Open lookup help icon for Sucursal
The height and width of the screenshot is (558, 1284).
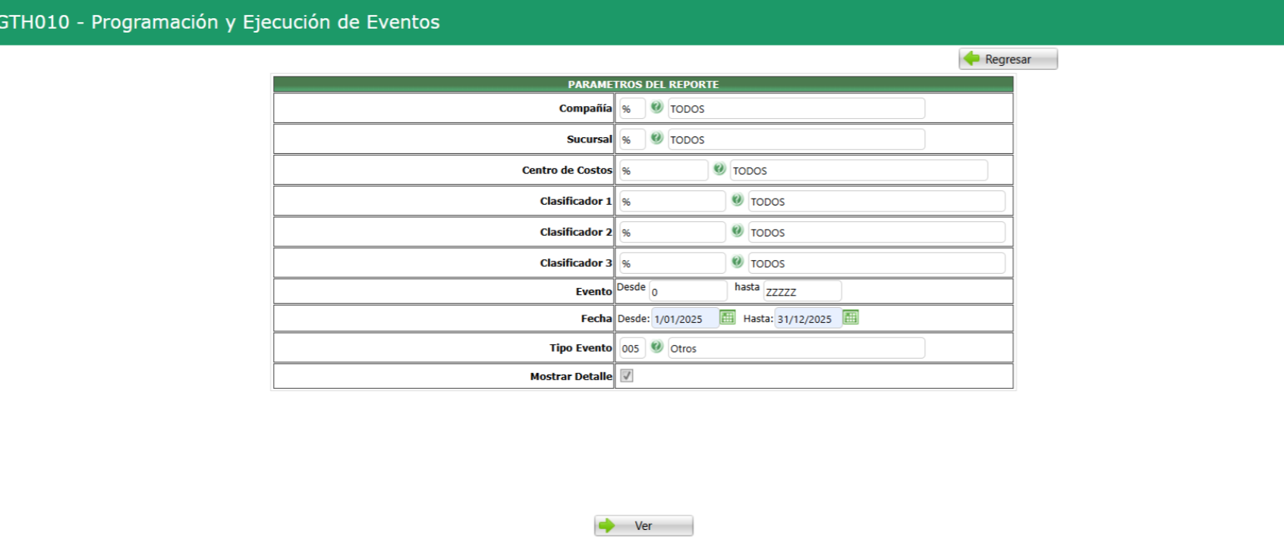pos(656,138)
